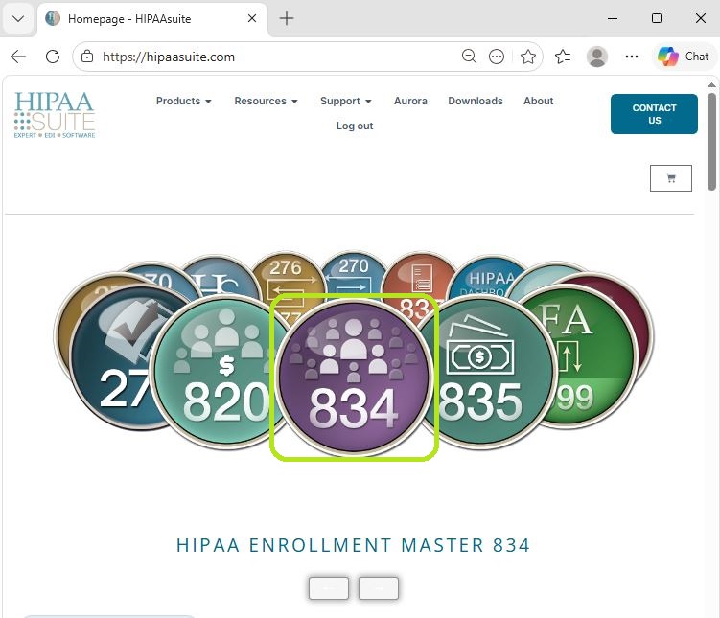Open Copilot Chat sidebar

coord(684,57)
